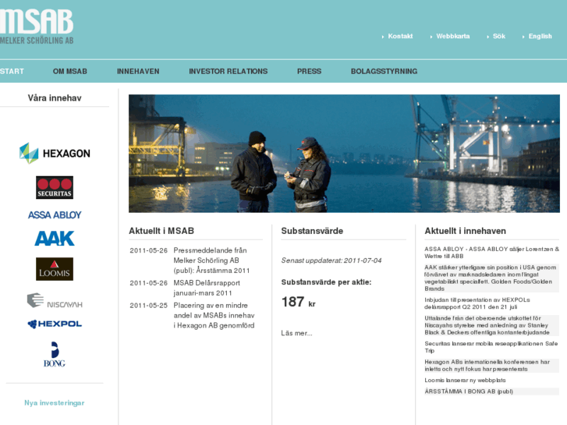
Task: Select the Substansvärde heading
Action: tap(312, 231)
